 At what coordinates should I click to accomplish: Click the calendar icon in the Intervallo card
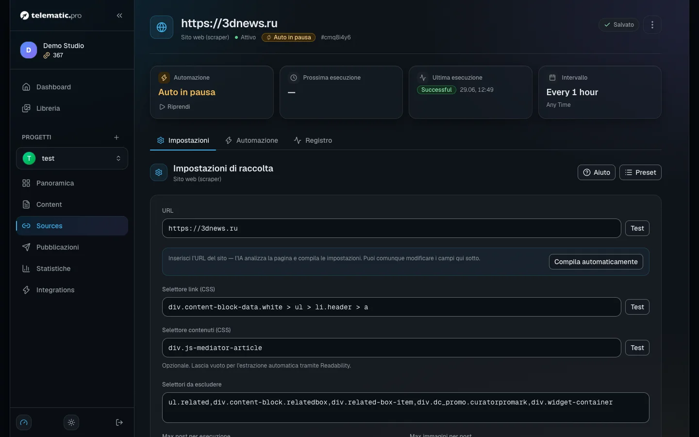point(552,78)
